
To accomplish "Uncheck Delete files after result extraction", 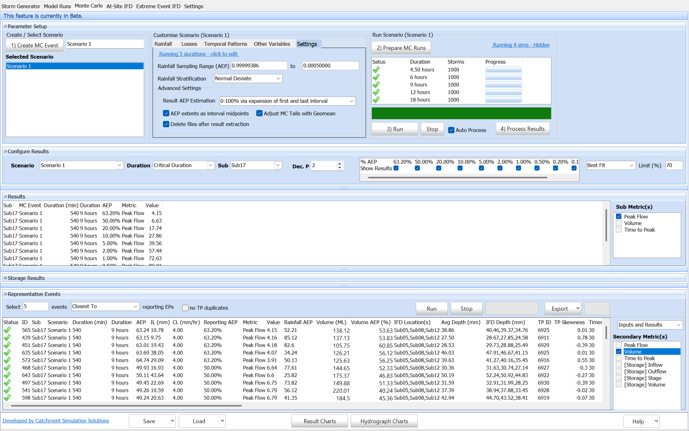I will [166, 124].
